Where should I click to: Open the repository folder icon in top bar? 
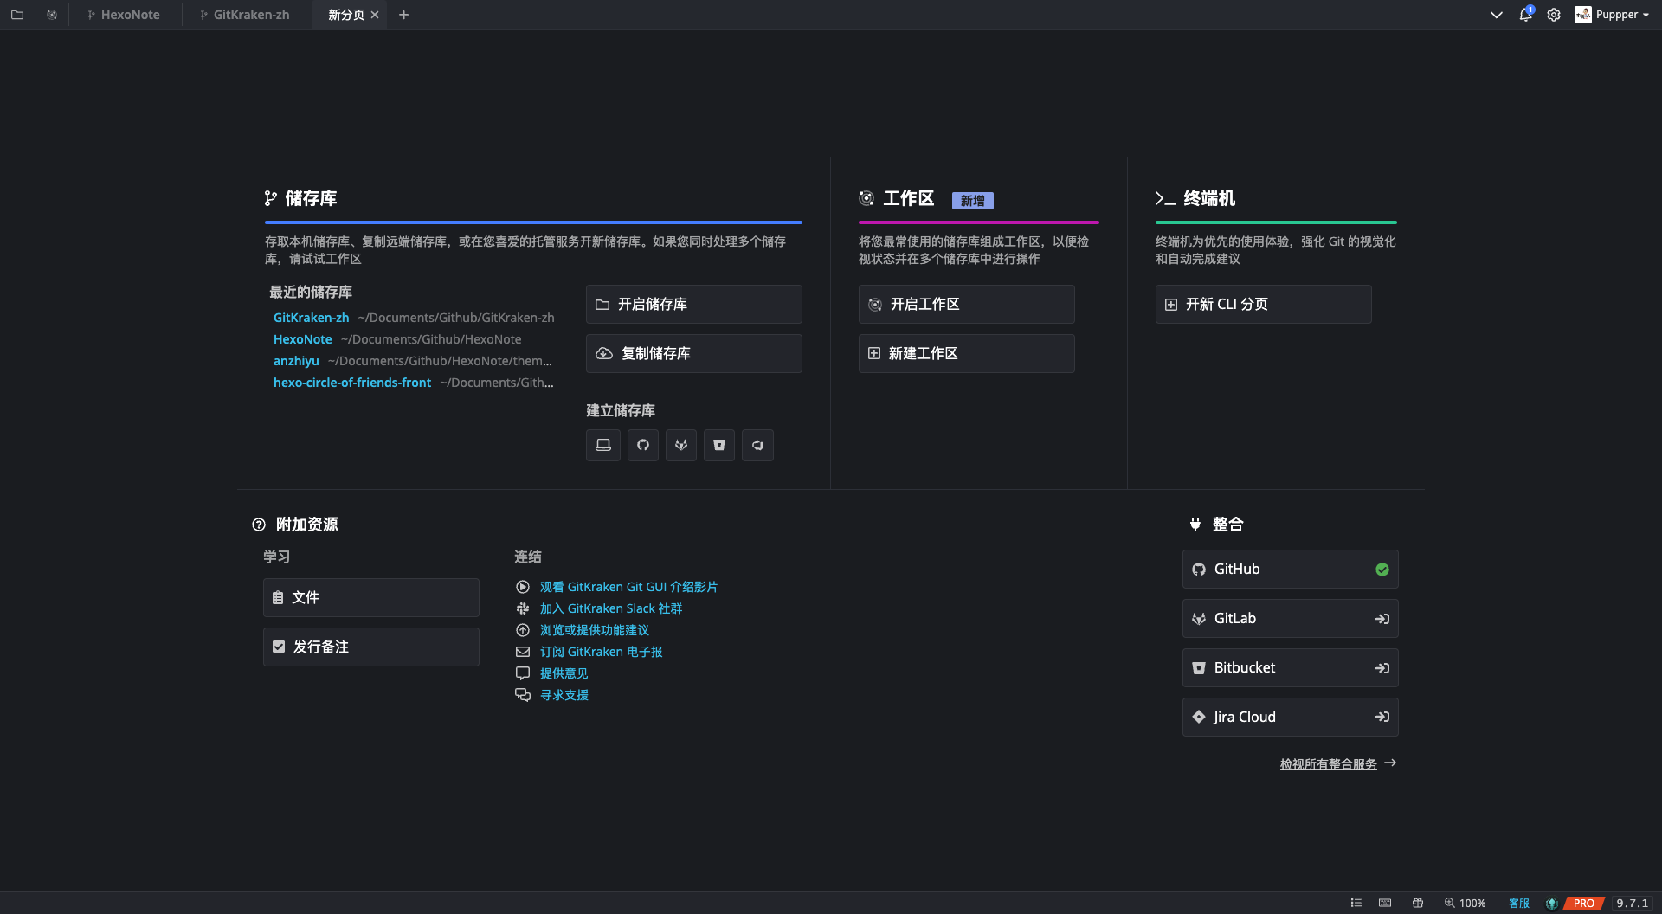point(17,15)
